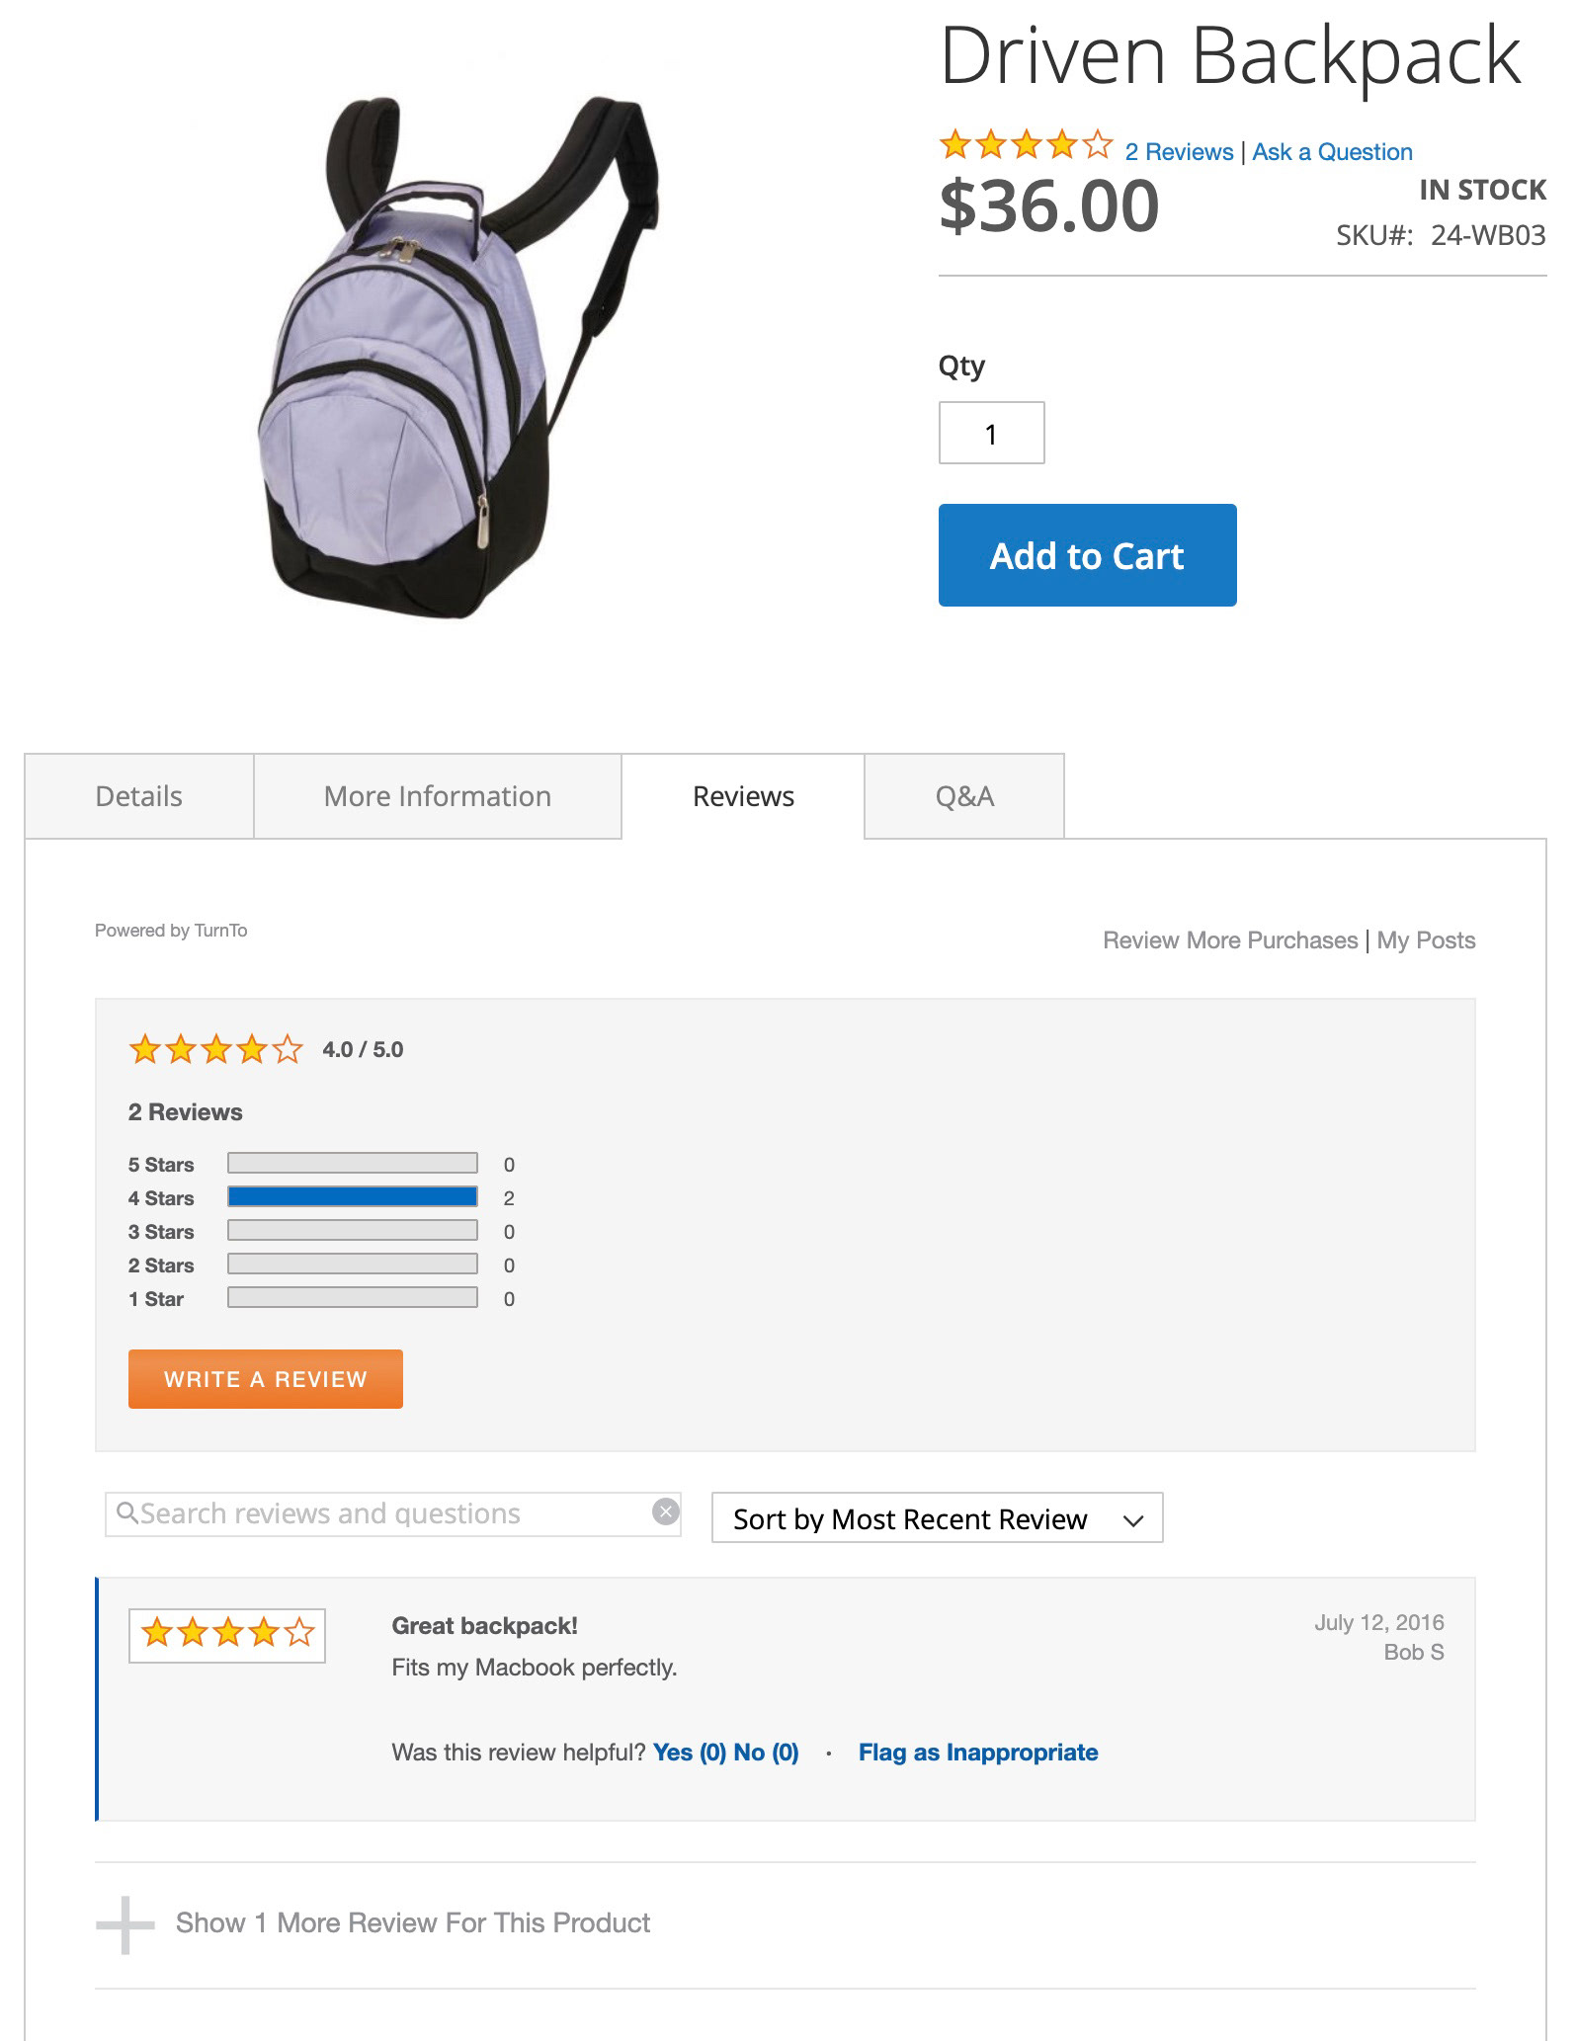This screenshot has width=1575, height=2041.
Task: Filter by the blue 4 Stars bar
Action: [353, 1197]
